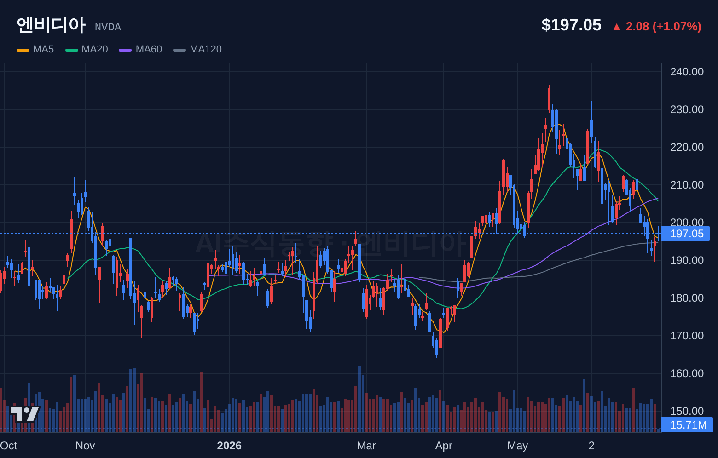
Task: Click the TradingView logo icon
Action: click(x=25, y=414)
